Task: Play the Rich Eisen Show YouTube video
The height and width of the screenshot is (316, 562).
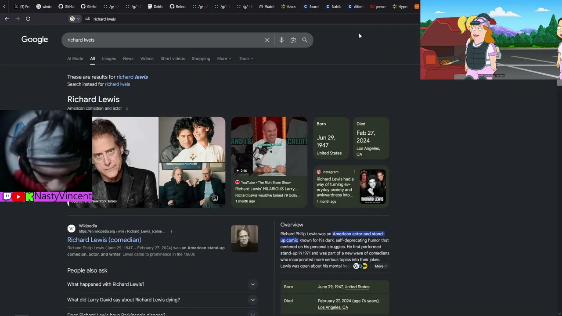Action: 269,146
